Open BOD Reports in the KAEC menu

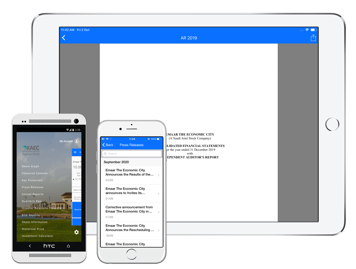point(31,215)
